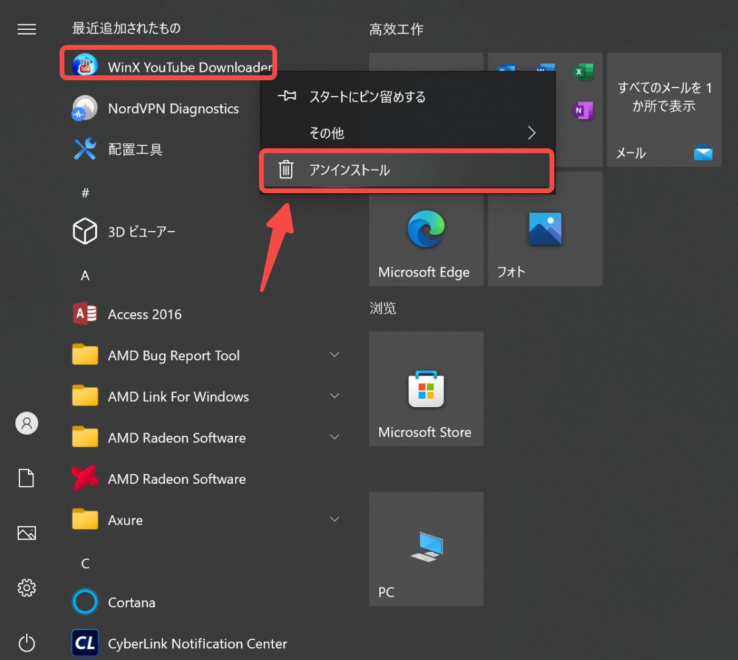The image size is (738, 660).
Task: Click the 最近追加されたもの heading
Action: 126,29
